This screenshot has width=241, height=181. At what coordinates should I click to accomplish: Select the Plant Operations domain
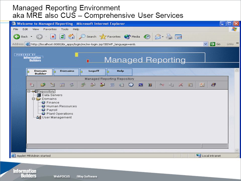[x=60, y=114]
